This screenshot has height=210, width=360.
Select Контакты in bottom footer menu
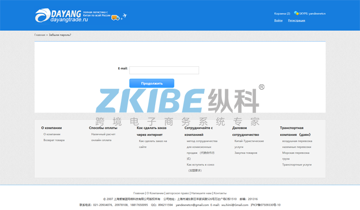click(220, 193)
